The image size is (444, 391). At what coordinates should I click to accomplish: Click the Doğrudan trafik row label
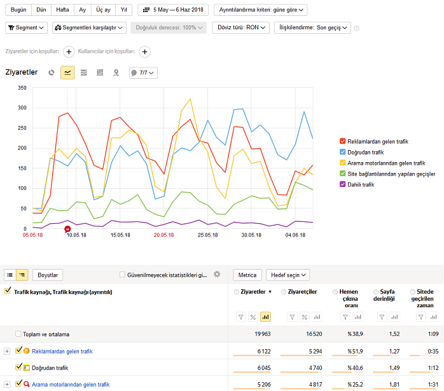(50, 368)
